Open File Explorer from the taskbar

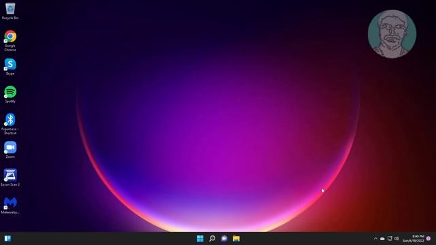236,239
